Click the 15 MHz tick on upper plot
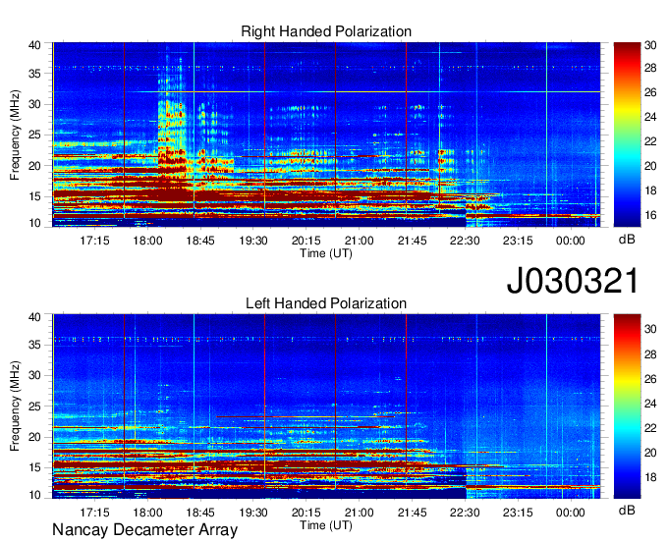Screen dimensions: 668x542 34,196
